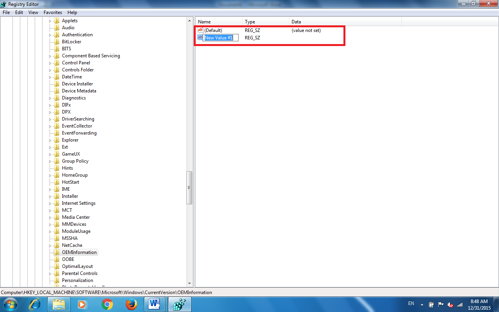Click the BitLocker folder icon
This screenshot has width=499, height=312.
click(x=57, y=42)
